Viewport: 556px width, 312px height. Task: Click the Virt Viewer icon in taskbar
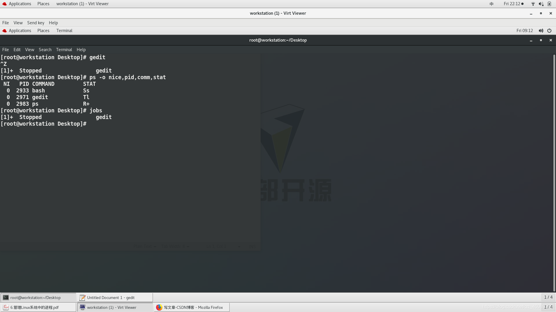pos(83,307)
